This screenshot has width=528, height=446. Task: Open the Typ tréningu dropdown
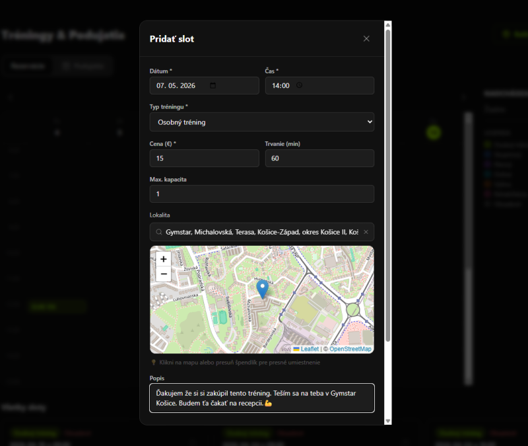(262, 122)
